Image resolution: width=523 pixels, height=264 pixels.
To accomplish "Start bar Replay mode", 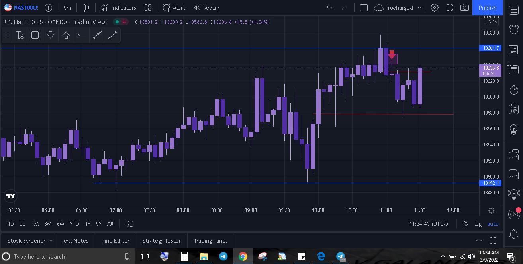I will [206, 8].
